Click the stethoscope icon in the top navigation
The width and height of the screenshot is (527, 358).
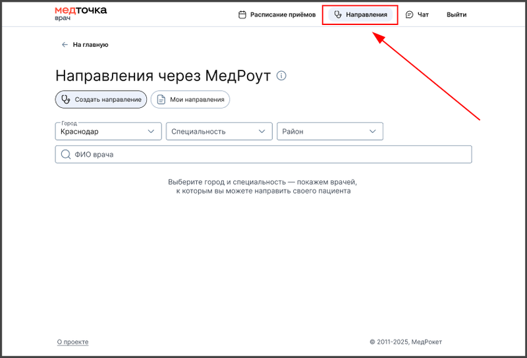(x=338, y=14)
